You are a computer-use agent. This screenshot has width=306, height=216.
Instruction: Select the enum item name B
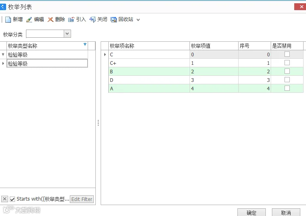pyautogui.click(x=149, y=72)
